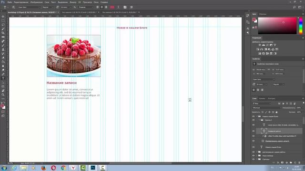Hide the расположение и время работы group
305x171 pixels.
[254, 152]
